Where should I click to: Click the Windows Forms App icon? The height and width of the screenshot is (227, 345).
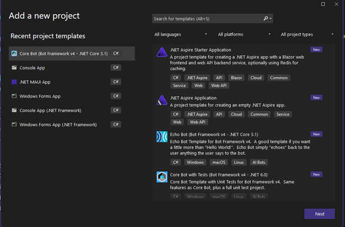[x=14, y=96]
